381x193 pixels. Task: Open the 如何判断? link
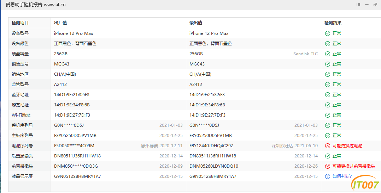click(342, 176)
